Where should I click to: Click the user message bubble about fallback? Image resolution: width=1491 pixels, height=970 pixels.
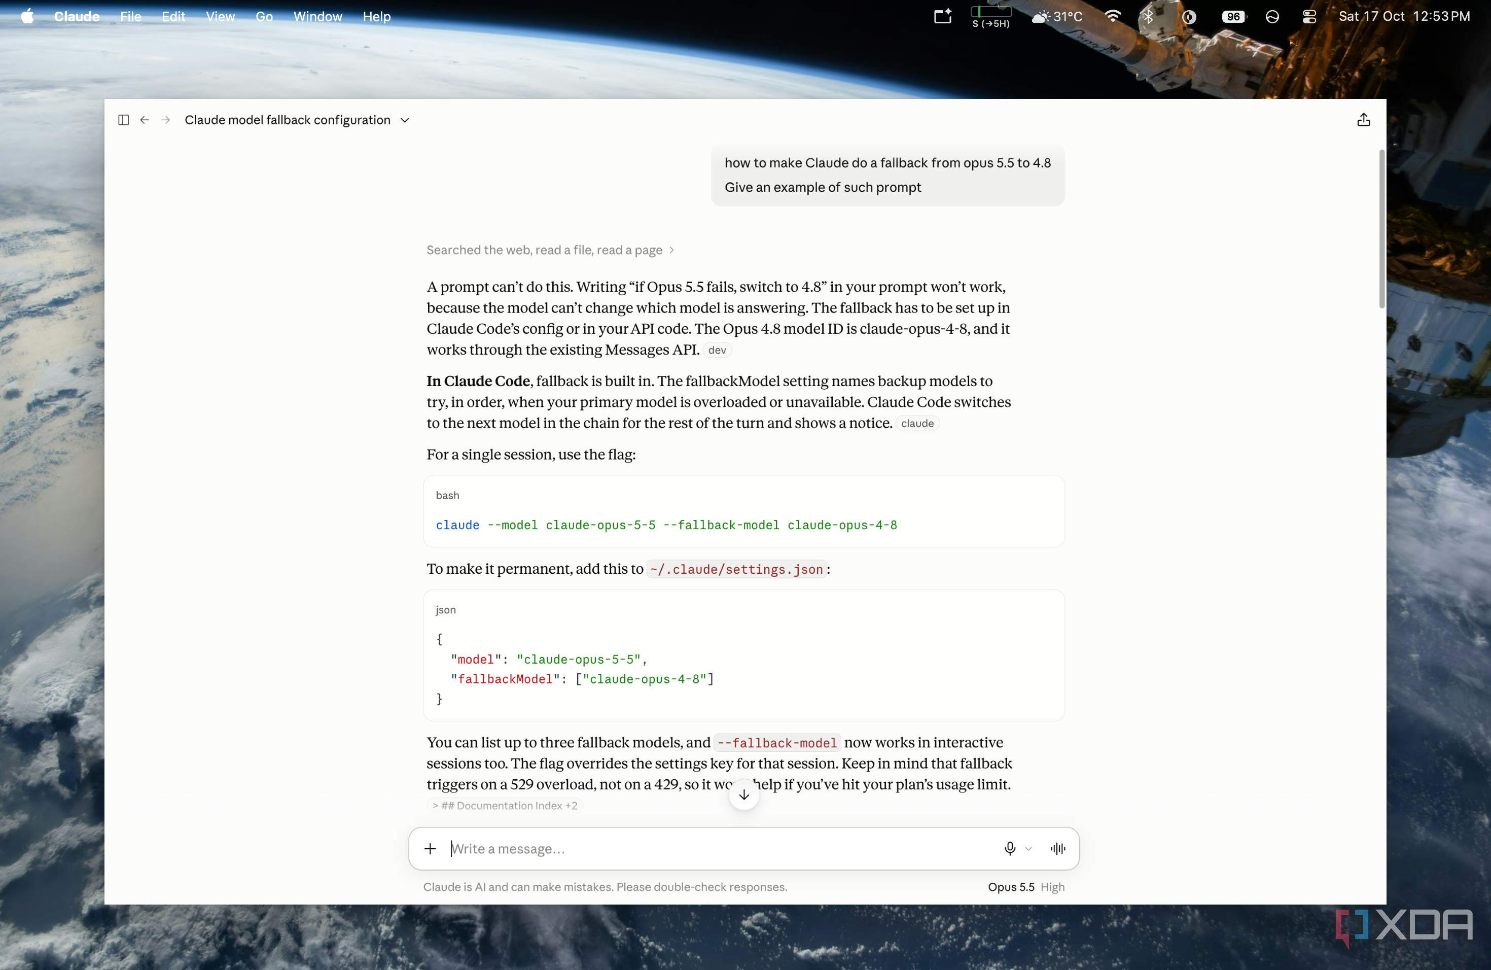point(887,175)
